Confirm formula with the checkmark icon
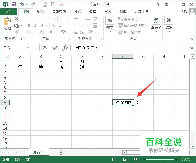This screenshot has height=163, width=196. point(55,48)
